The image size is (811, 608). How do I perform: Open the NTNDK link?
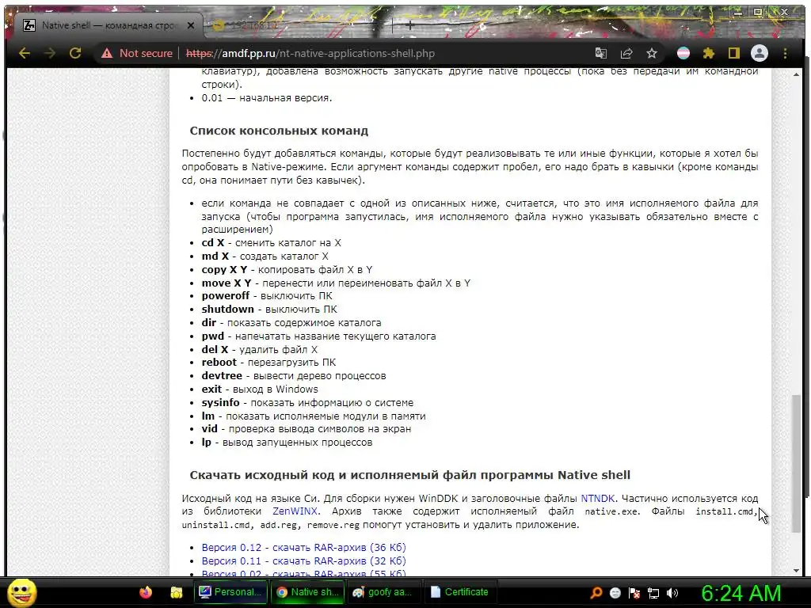[597, 499]
